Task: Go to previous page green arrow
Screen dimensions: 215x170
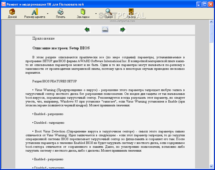Action: coord(87,29)
